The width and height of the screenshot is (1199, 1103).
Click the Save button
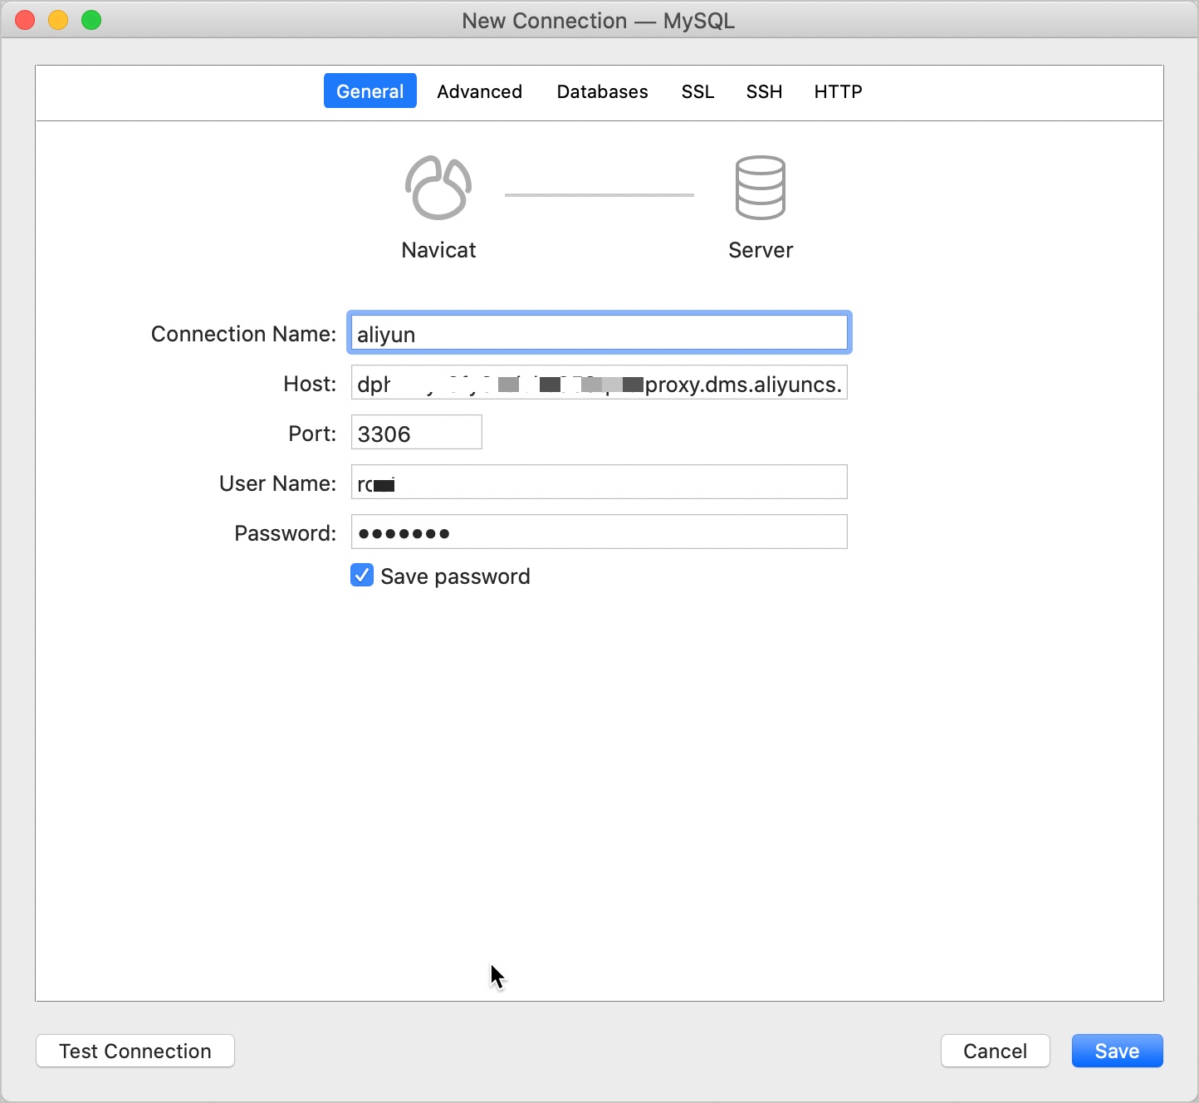point(1117,1051)
